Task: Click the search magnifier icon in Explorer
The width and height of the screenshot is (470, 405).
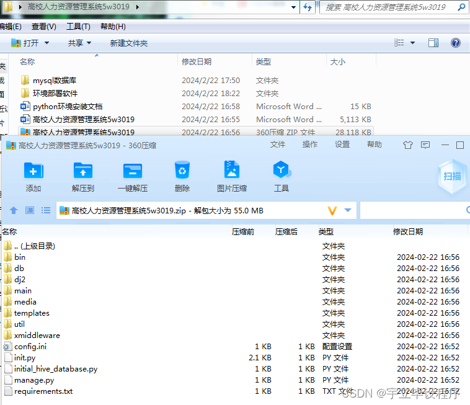Action: click(461, 7)
